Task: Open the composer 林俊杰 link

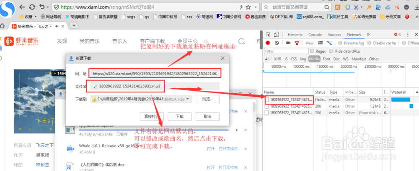Action: click(x=42, y=165)
